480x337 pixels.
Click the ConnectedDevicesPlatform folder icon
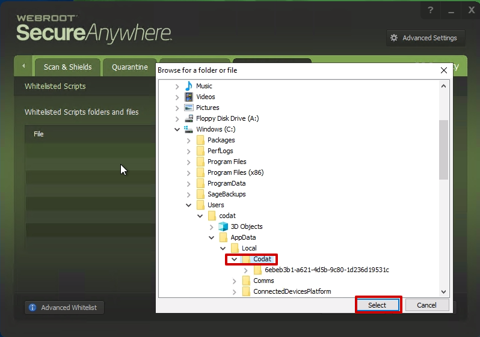click(x=246, y=291)
